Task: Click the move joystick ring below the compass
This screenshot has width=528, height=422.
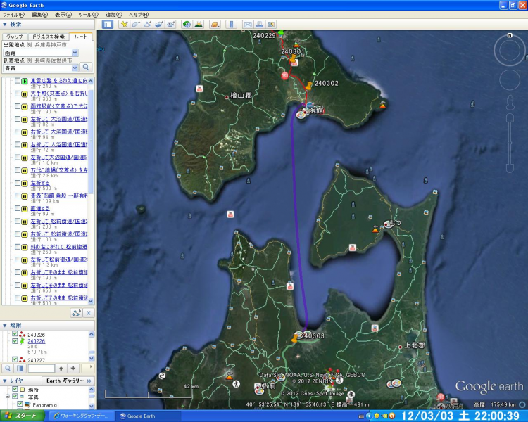Action: [510, 79]
